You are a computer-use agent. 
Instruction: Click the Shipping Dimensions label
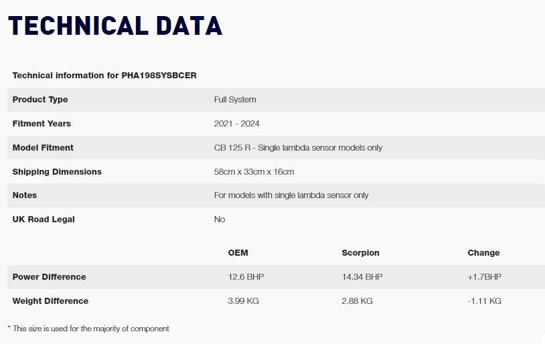pyautogui.click(x=57, y=171)
